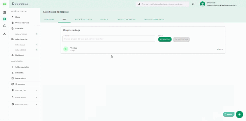The width and height of the screenshot is (246, 121).
Task: Switch to the Projetos tab
Action: pos(104,20)
